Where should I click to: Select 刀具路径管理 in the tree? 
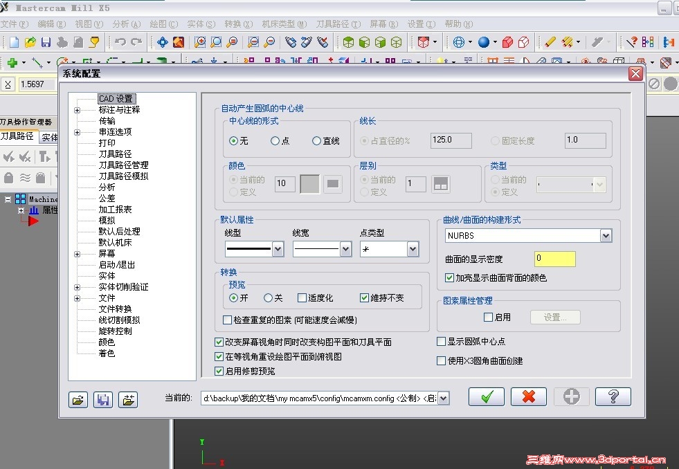123,165
